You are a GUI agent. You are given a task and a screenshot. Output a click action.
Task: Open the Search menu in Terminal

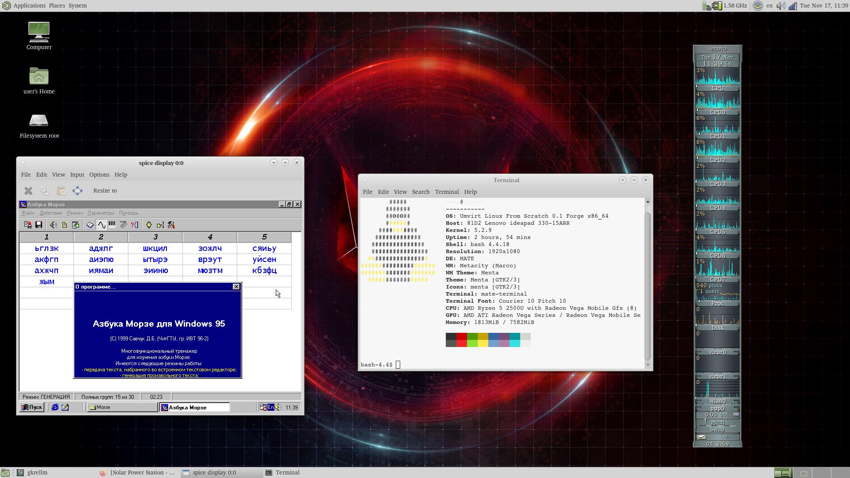point(421,192)
